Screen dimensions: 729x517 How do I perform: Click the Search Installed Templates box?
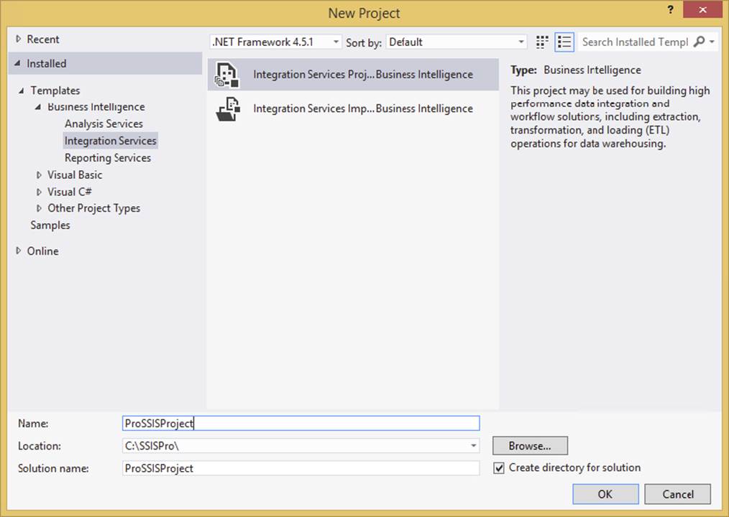coord(635,42)
